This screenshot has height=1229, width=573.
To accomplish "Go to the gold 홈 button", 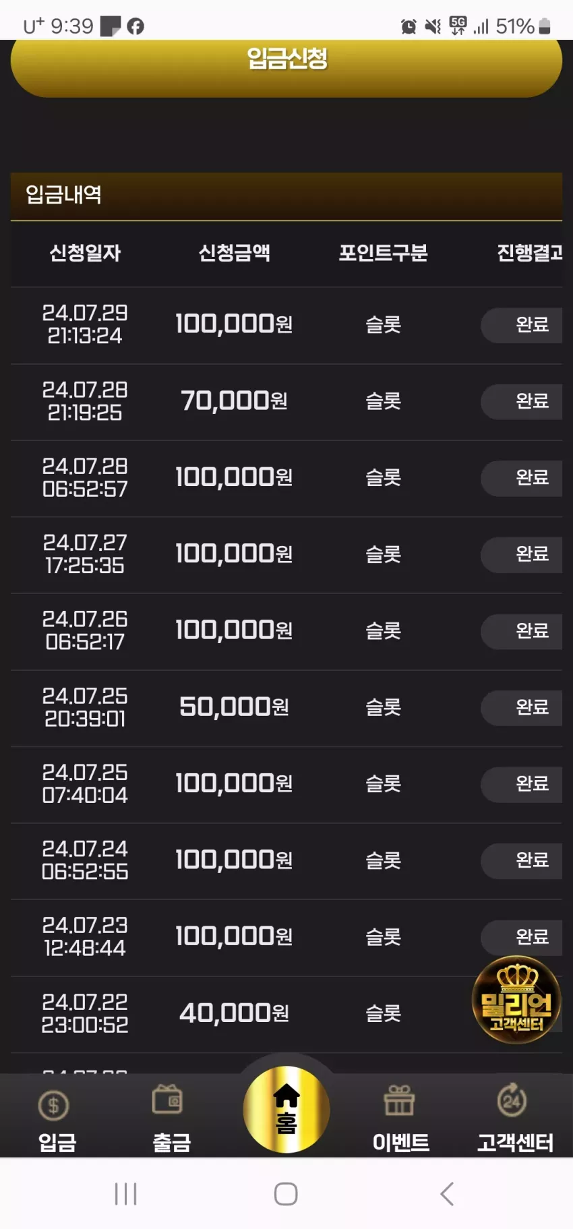I will 286,1110.
